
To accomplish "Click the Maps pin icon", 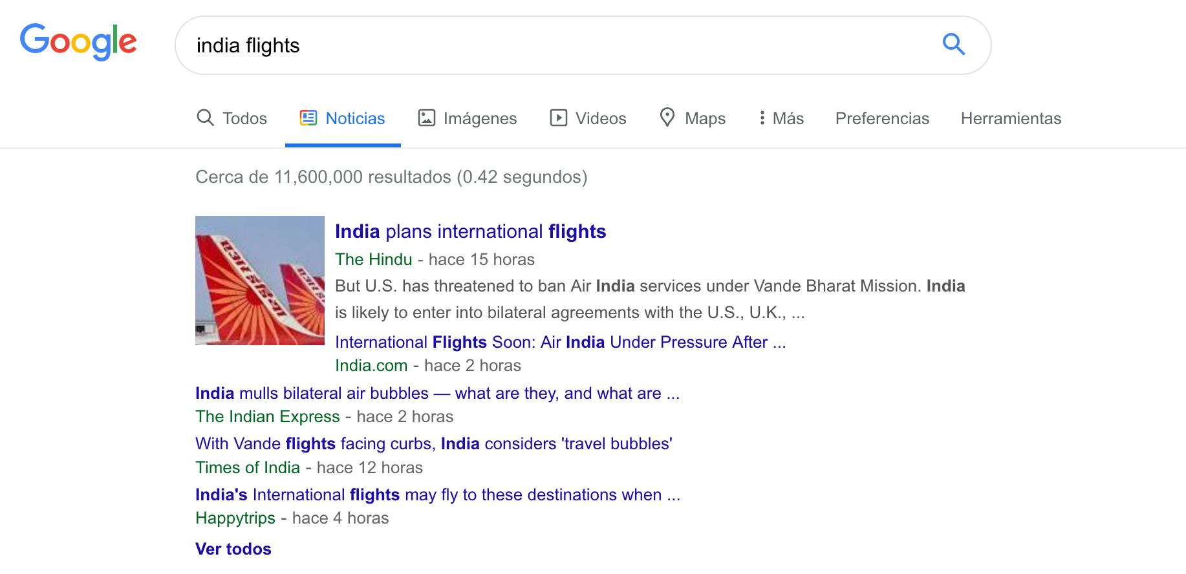I will [667, 117].
